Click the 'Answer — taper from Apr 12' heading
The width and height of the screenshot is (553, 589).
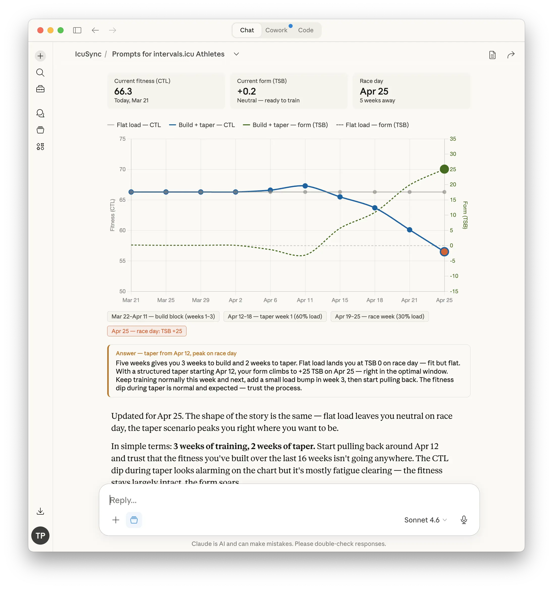pos(176,353)
